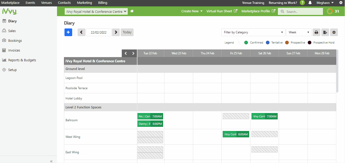Open the iVvy Conf 7:00AM Saturday booking
This screenshot has width=345, height=163.
click(265, 116)
